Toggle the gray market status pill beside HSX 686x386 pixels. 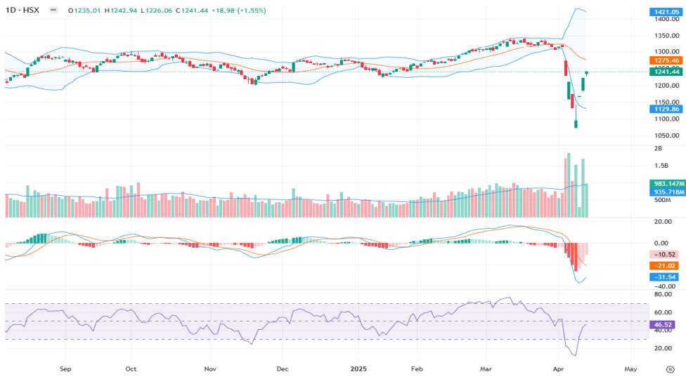[x=54, y=11]
